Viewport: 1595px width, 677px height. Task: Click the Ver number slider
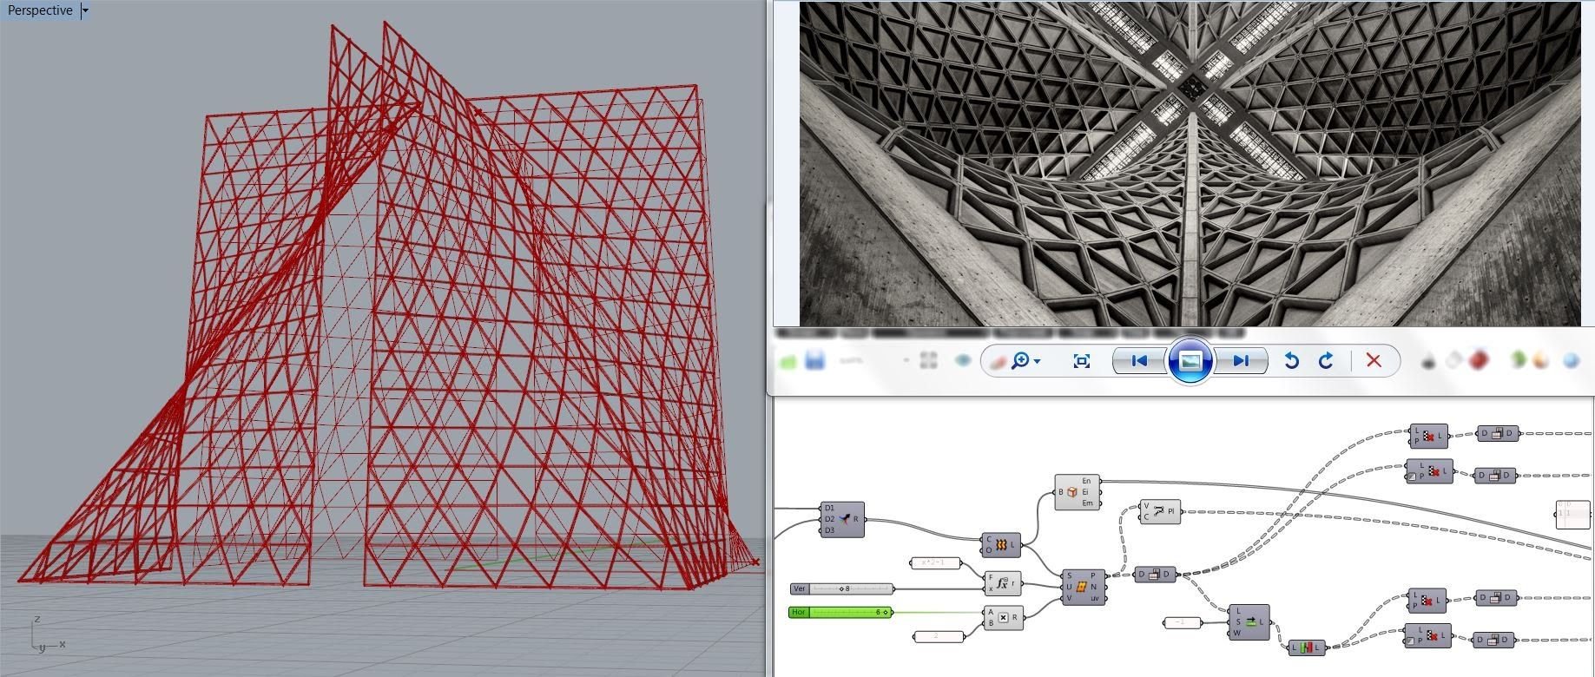841,588
